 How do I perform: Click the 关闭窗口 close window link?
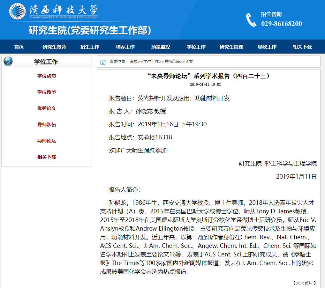point(305,283)
